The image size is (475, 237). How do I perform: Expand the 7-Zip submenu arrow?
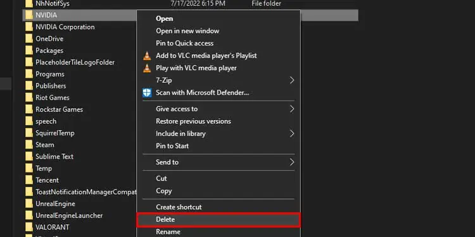coord(292,80)
